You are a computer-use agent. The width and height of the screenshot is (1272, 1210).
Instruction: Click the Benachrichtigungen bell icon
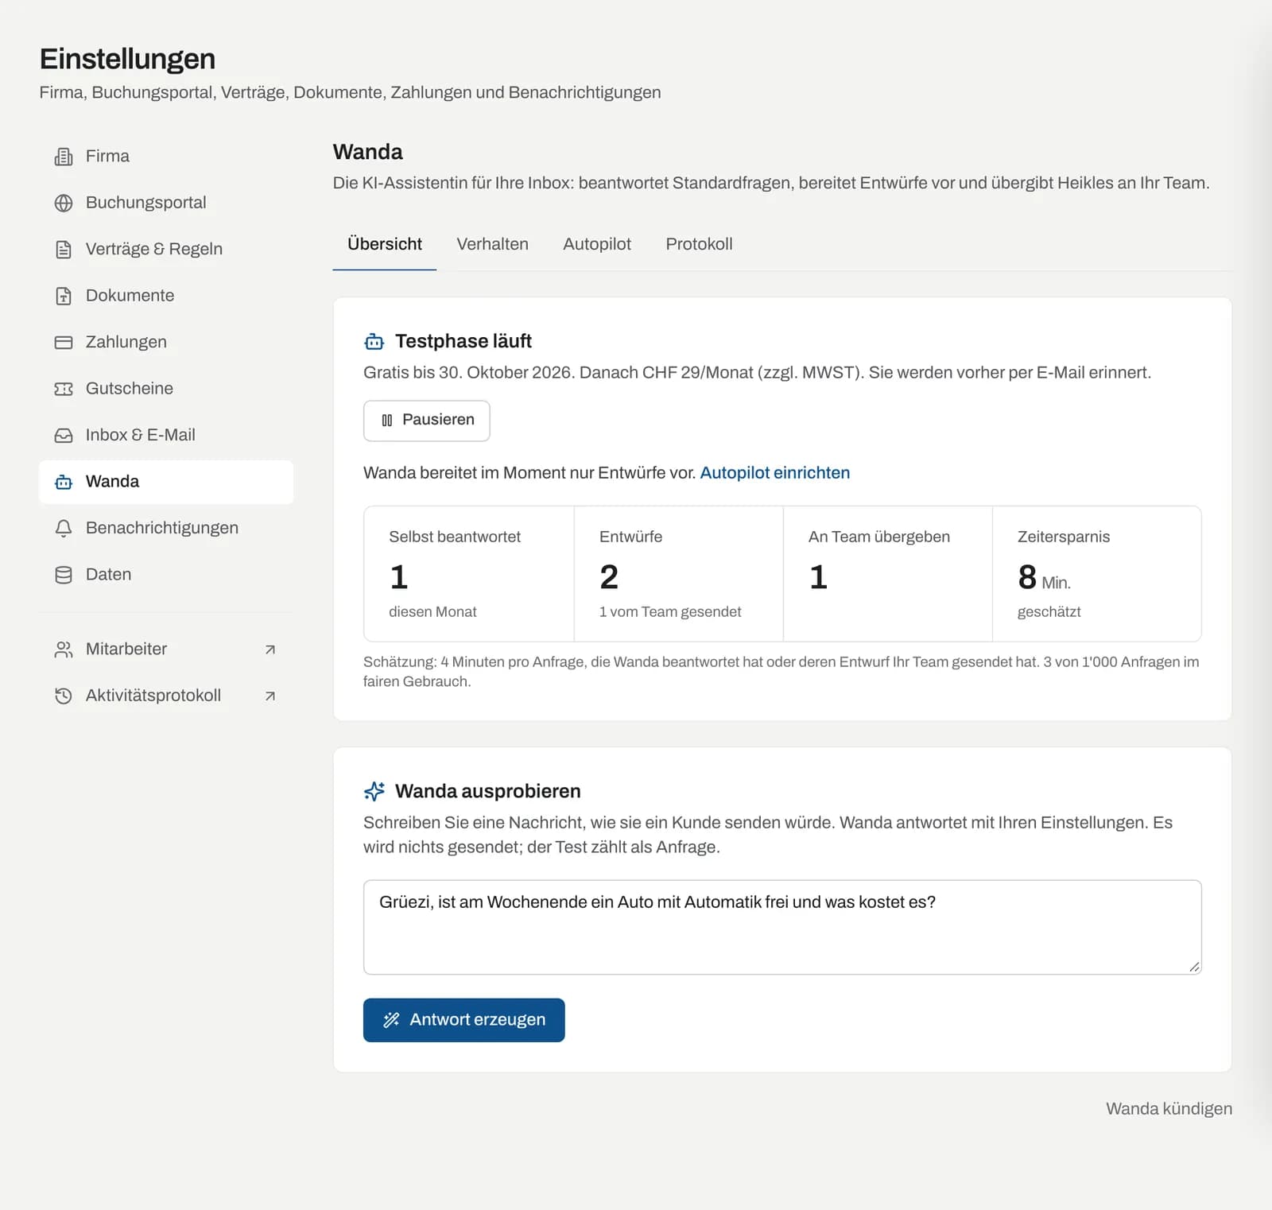pyautogui.click(x=64, y=529)
